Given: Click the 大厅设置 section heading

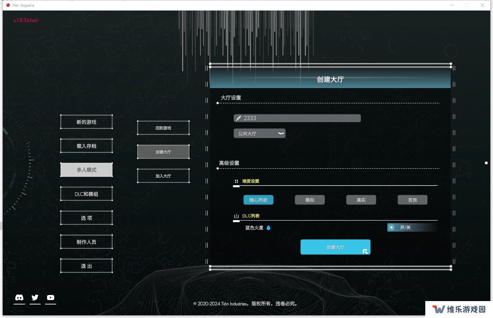Looking at the screenshot, I should click(231, 98).
